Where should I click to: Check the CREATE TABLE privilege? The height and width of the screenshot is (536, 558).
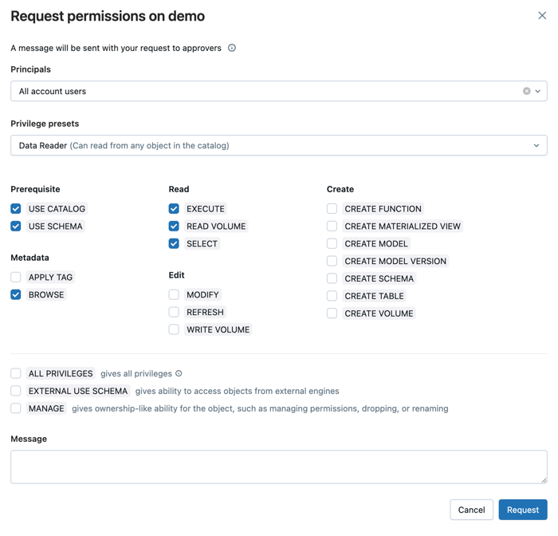(x=332, y=296)
